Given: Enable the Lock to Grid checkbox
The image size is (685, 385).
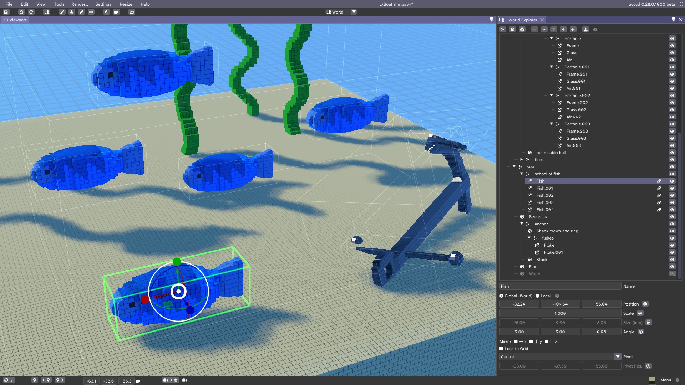Looking at the screenshot, I should pyautogui.click(x=501, y=349).
